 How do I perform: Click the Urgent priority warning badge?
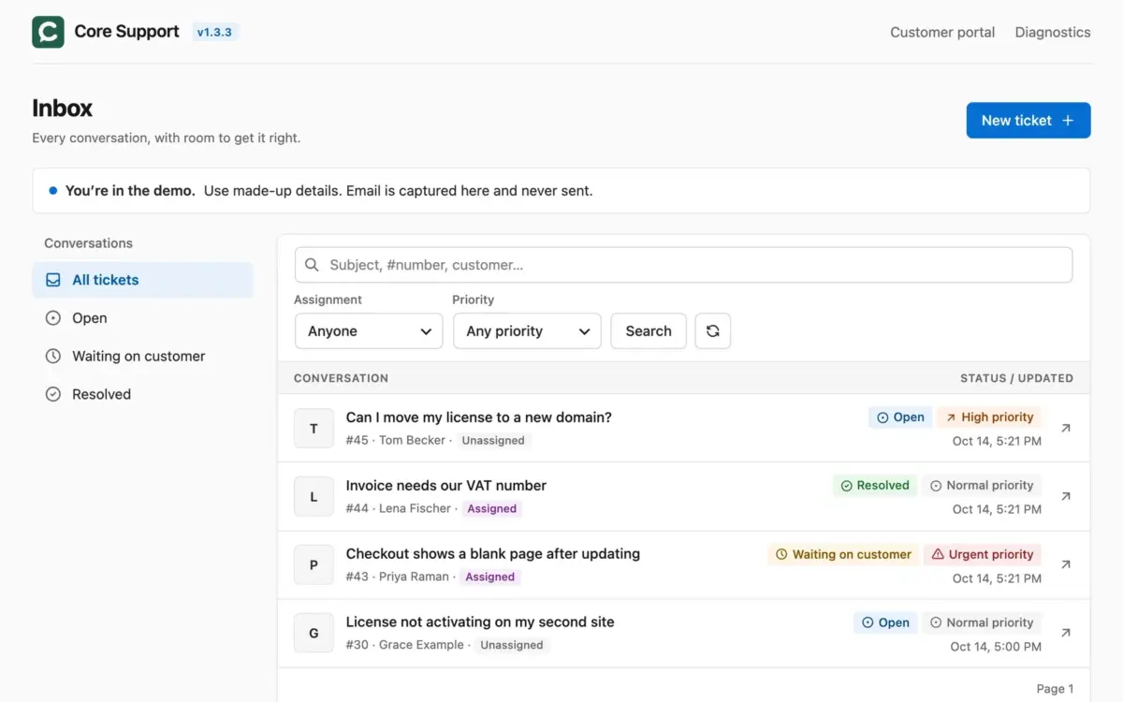click(983, 554)
